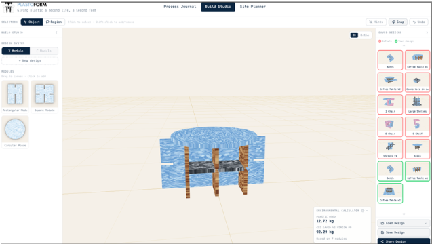This screenshot has height=244, width=432.
Task: Switch to the Process Journal tab
Action: click(180, 7)
